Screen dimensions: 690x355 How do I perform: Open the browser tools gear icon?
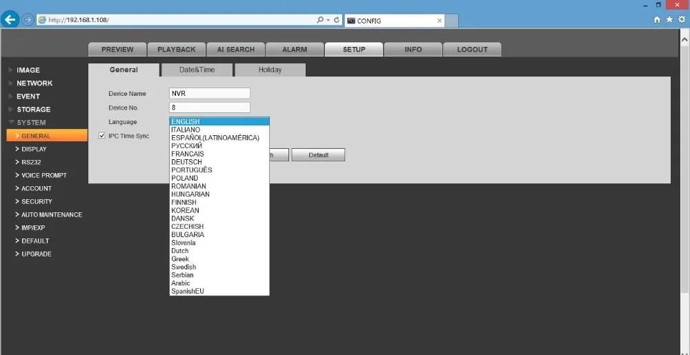click(682, 20)
